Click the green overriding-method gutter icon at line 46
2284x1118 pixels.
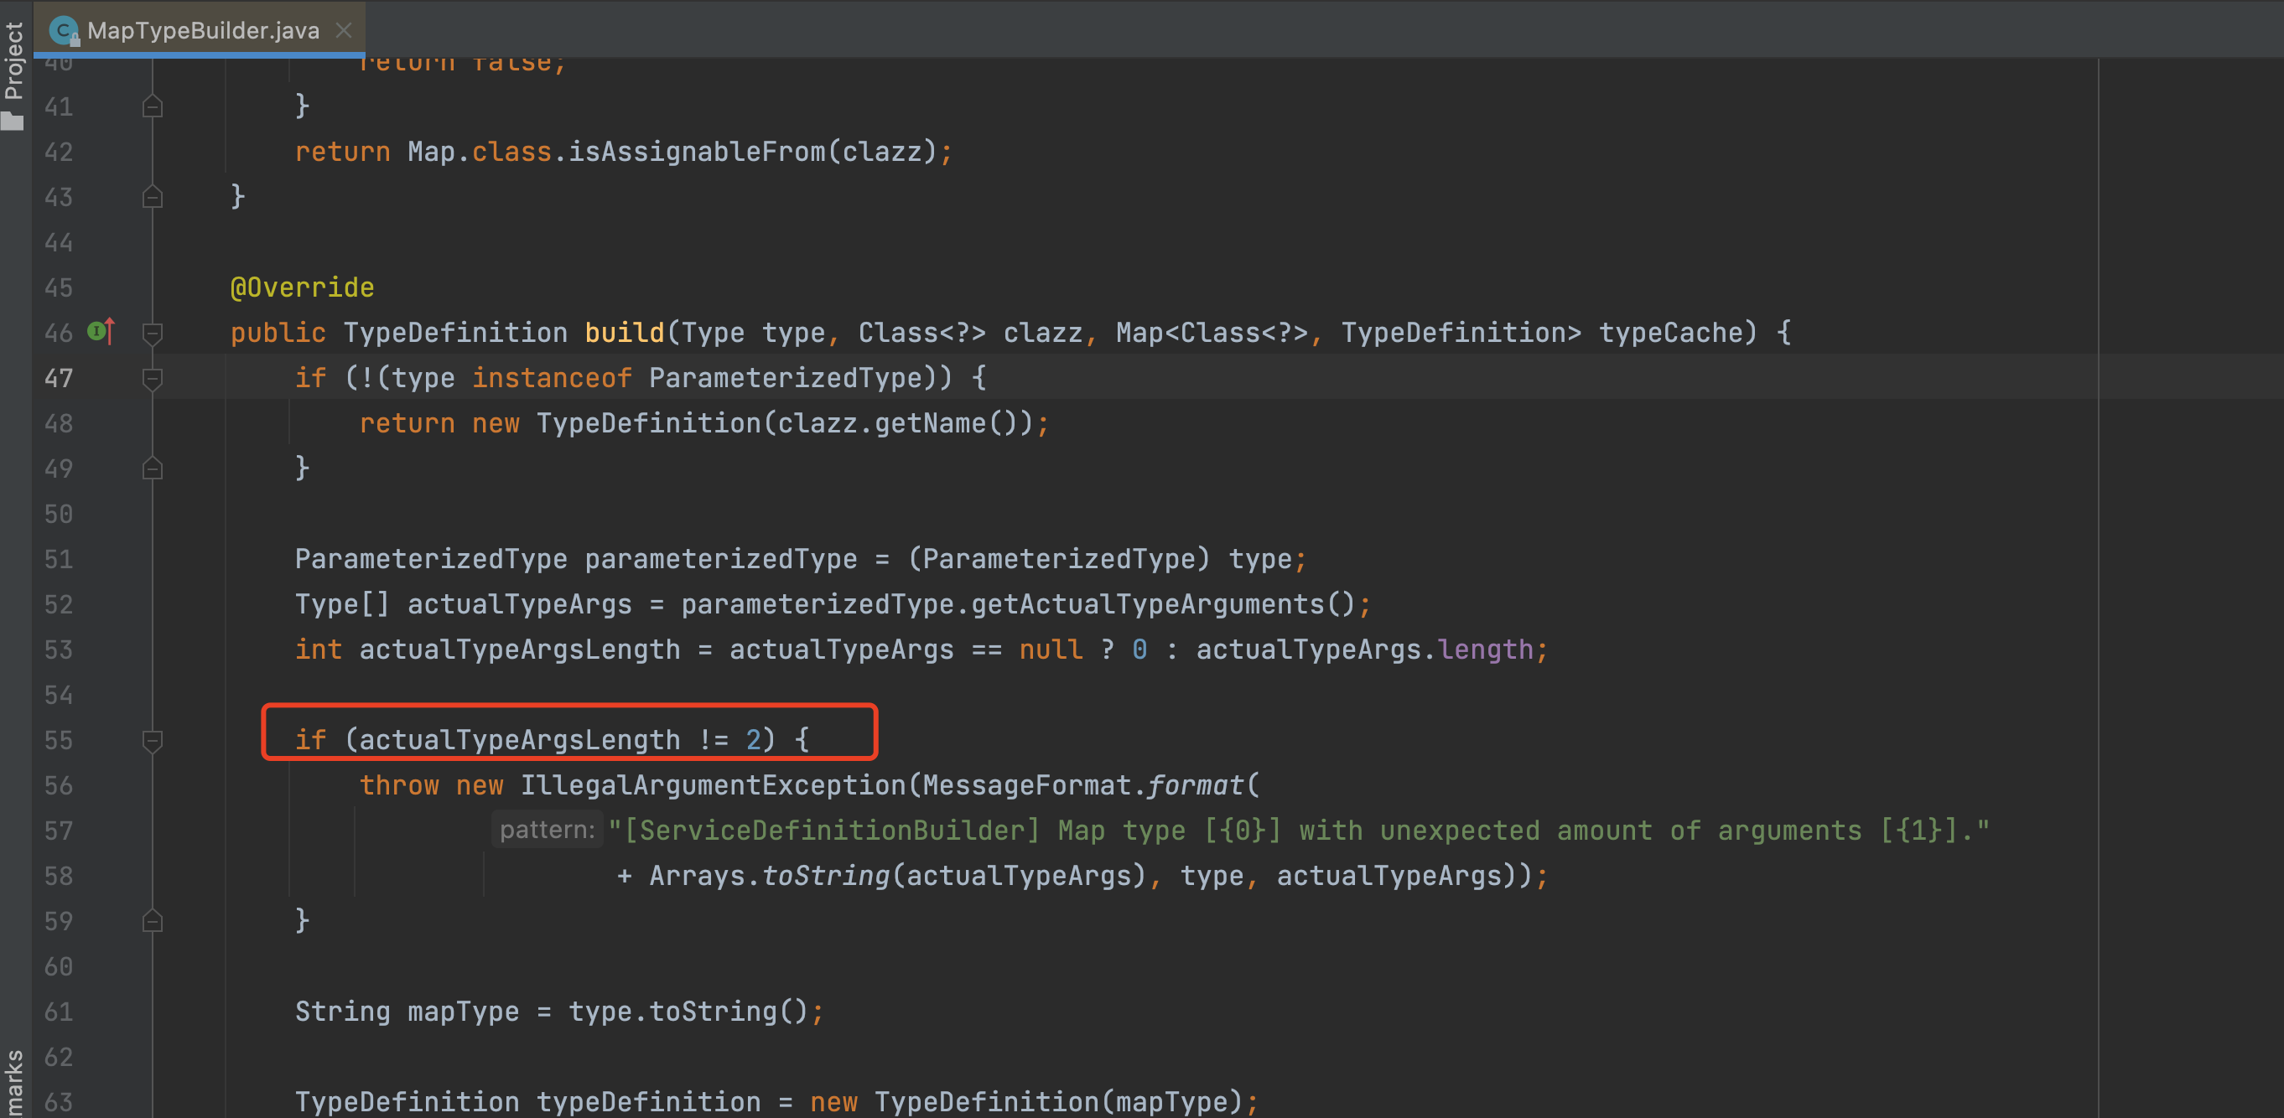pyautogui.click(x=95, y=332)
